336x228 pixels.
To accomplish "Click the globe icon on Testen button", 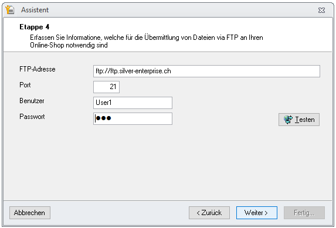I will (x=288, y=120).
